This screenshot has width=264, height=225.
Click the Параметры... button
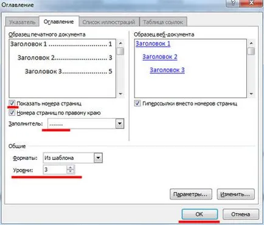pos(191,194)
